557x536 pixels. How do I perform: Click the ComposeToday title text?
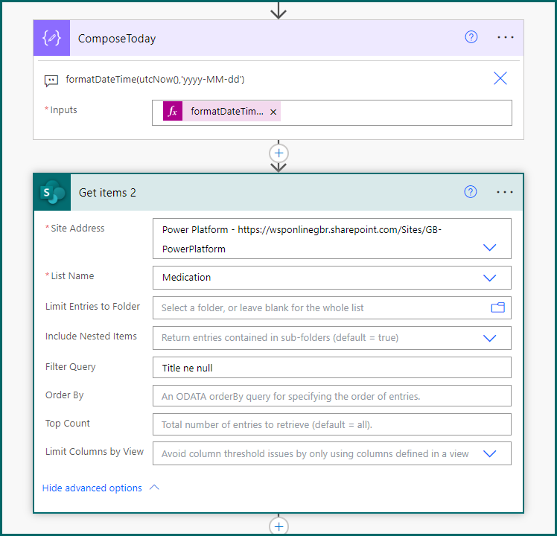pos(117,39)
